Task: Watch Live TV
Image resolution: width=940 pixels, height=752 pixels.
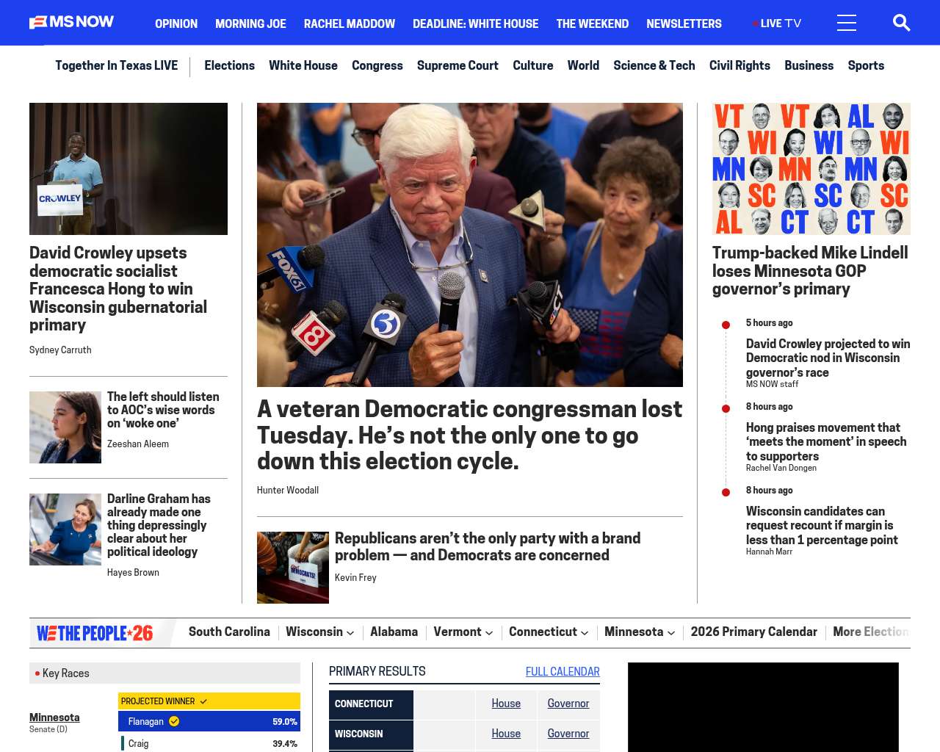Action: (x=777, y=23)
